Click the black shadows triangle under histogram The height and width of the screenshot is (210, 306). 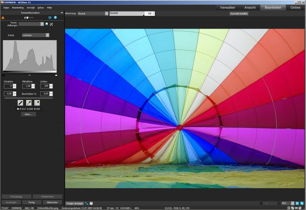tap(3, 75)
